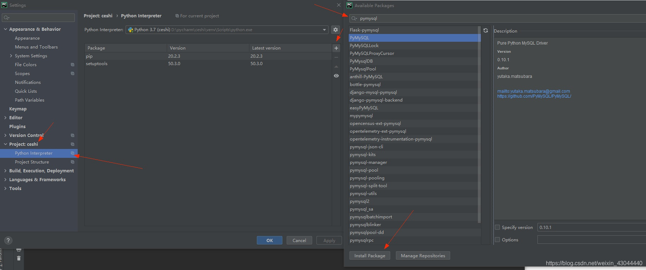Image resolution: width=646 pixels, height=270 pixels.
Task: Click OK button in Settings
Action: [270, 240]
